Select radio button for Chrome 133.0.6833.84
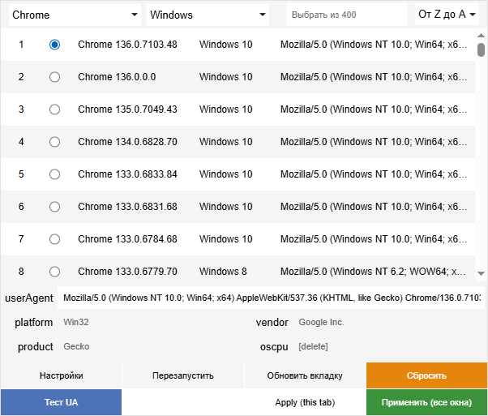 (54, 174)
